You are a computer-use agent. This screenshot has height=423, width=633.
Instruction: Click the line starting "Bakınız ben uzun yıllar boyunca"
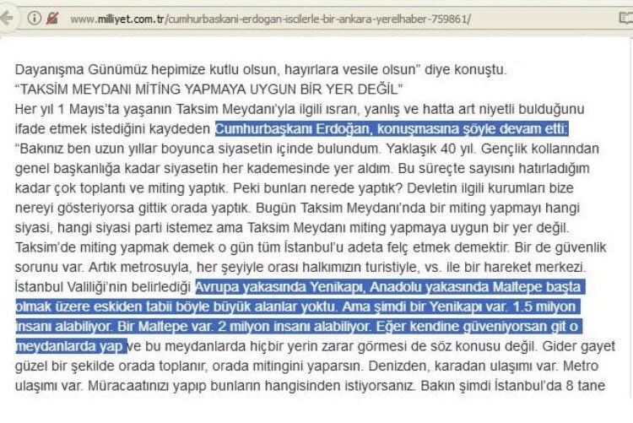pos(307,149)
